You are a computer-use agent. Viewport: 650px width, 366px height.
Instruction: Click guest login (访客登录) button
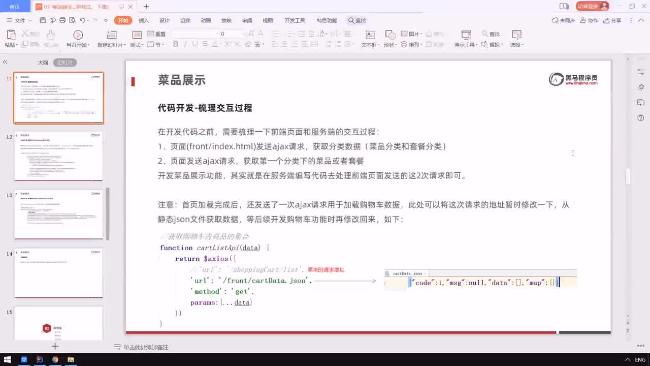tap(592, 6)
